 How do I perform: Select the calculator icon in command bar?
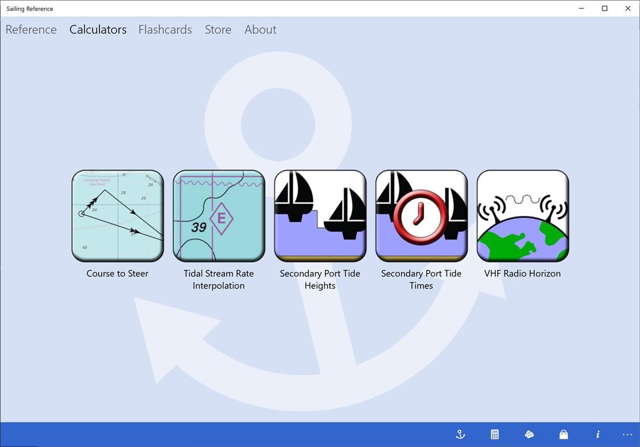pyautogui.click(x=494, y=434)
